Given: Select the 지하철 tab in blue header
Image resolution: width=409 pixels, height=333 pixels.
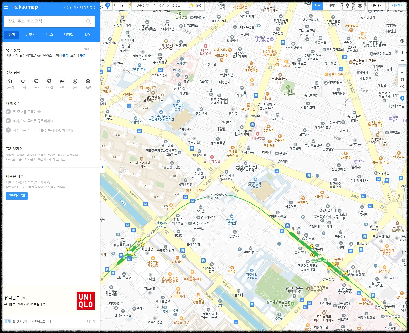Looking at the screenshot, I should pos(69,35).
